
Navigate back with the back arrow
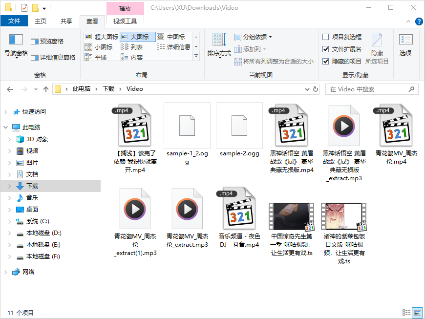(x=10, y=88)
